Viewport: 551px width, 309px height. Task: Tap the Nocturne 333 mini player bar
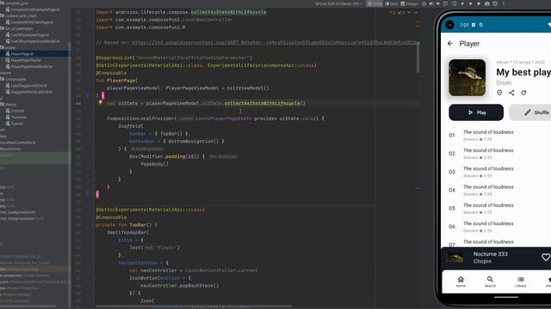click(496, 257)
